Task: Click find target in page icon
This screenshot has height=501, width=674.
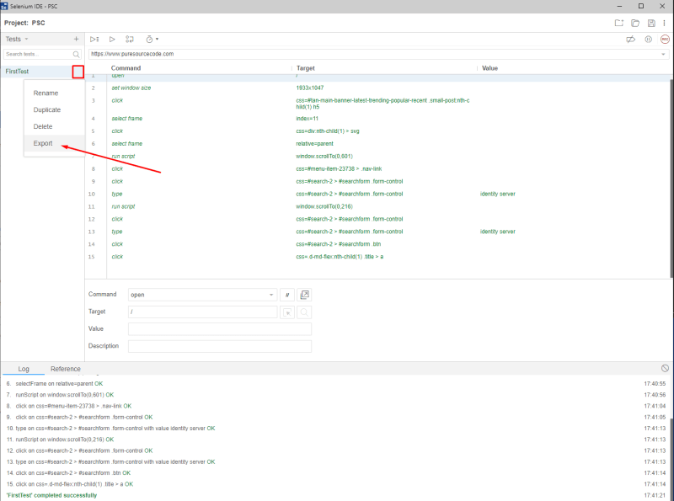Action: click(x=304, y=312)
